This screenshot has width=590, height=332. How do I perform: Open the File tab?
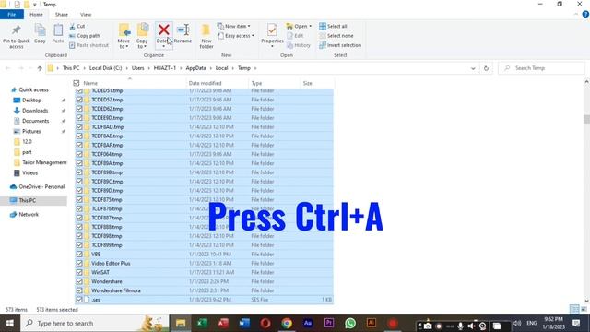click(x=12, y=15)
